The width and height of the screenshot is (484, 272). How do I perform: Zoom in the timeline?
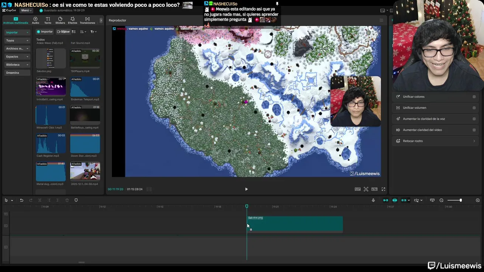point(478,200)
